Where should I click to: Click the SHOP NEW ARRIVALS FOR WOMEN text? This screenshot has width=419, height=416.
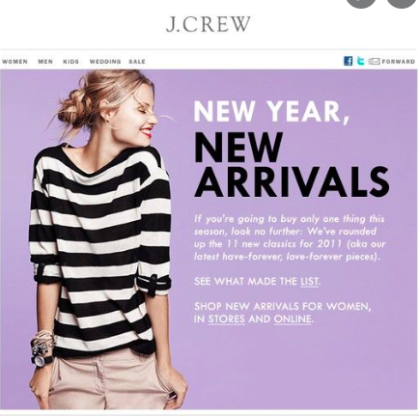click(x=283, y=306)
